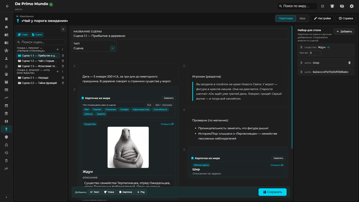Collapse the scene list panel with chevron
Viewport: 359px width, 202px height.
63,29
